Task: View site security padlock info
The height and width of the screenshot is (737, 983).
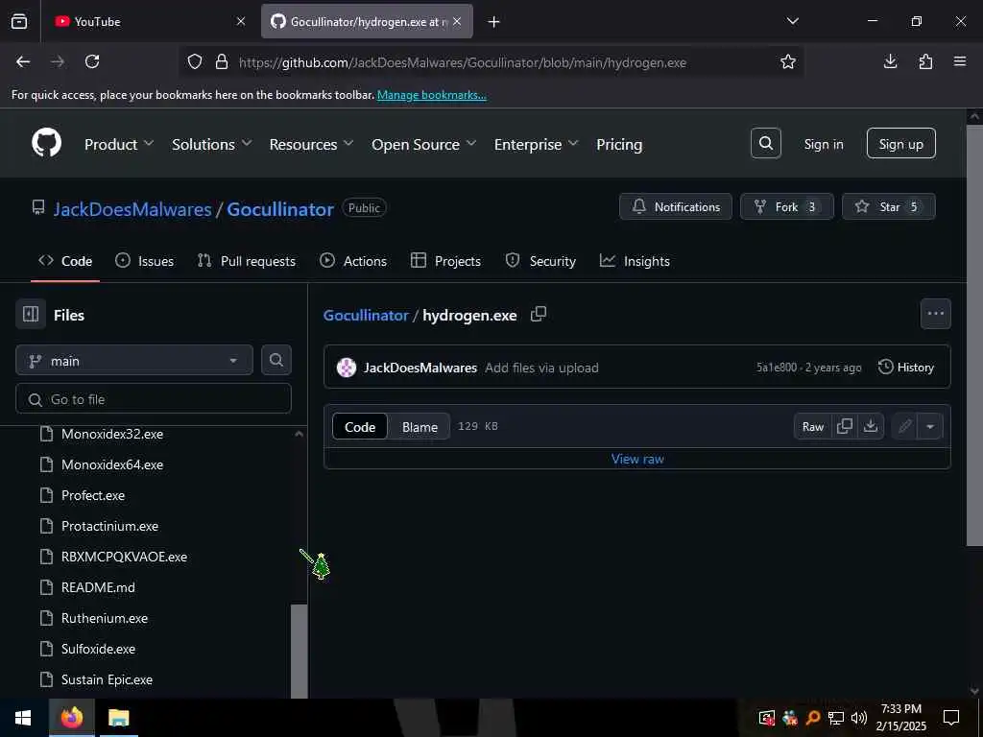Action: pyautogui.click(x=222, y=61)
